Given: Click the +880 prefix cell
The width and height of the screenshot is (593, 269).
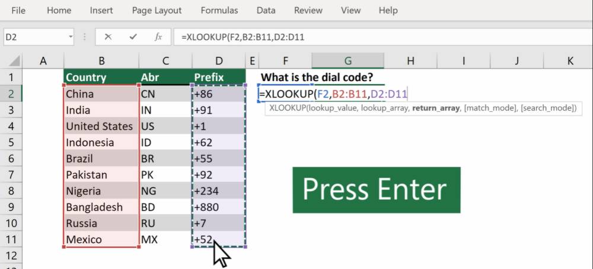Looking at the screenshot, I should 219,207.
